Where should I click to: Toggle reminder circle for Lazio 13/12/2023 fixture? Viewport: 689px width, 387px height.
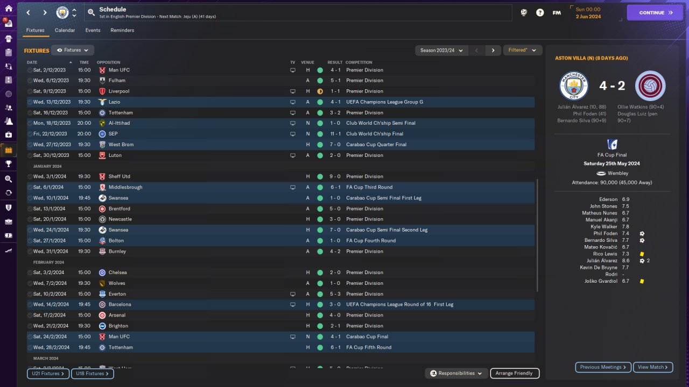(30, 102)
